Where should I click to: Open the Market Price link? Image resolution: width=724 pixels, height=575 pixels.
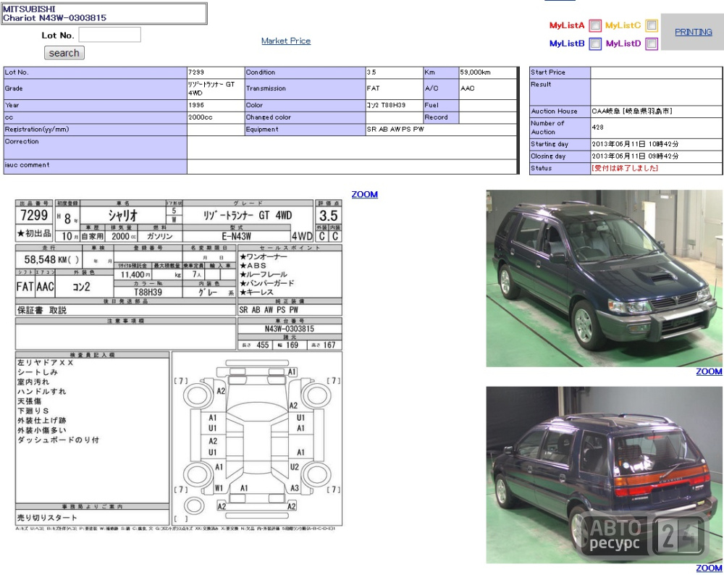coord(286,41)
